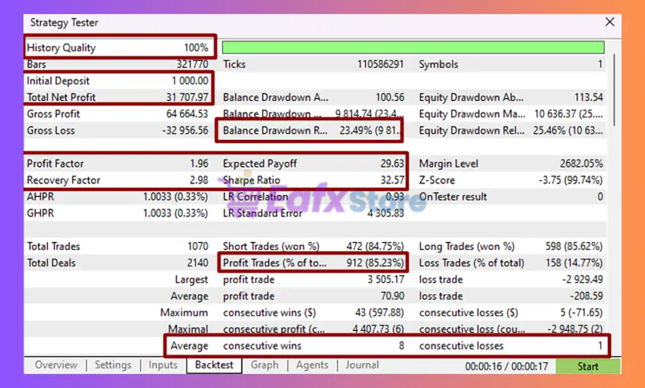This screenshot has height=388, width=645.
Task: Select the Profit Factor value 1.96
Action: click(199, 164)
